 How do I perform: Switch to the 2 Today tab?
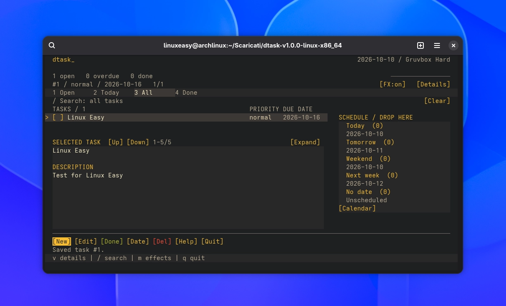point(106,93)
